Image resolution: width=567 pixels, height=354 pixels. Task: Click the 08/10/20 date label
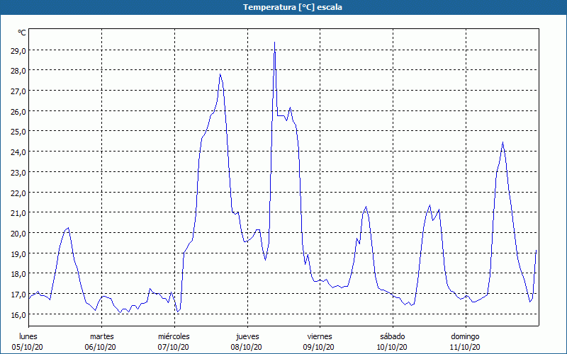coord(246,347)
